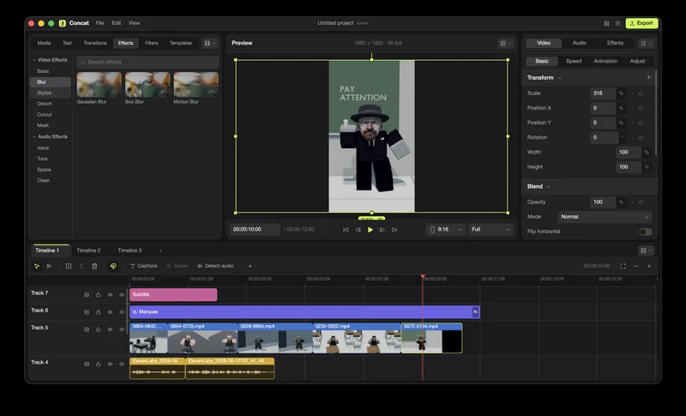This screenshot has height=416, width=686.
Task: Fit timeline with the fullscreen brackets icon
Action: tap(623, 266)
